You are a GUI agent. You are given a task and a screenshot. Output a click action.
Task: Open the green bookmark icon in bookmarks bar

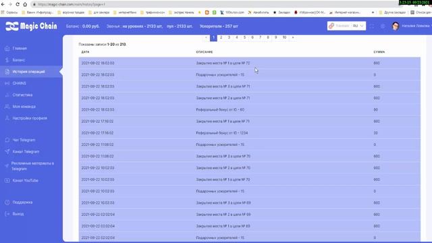[x=215, y=12]
